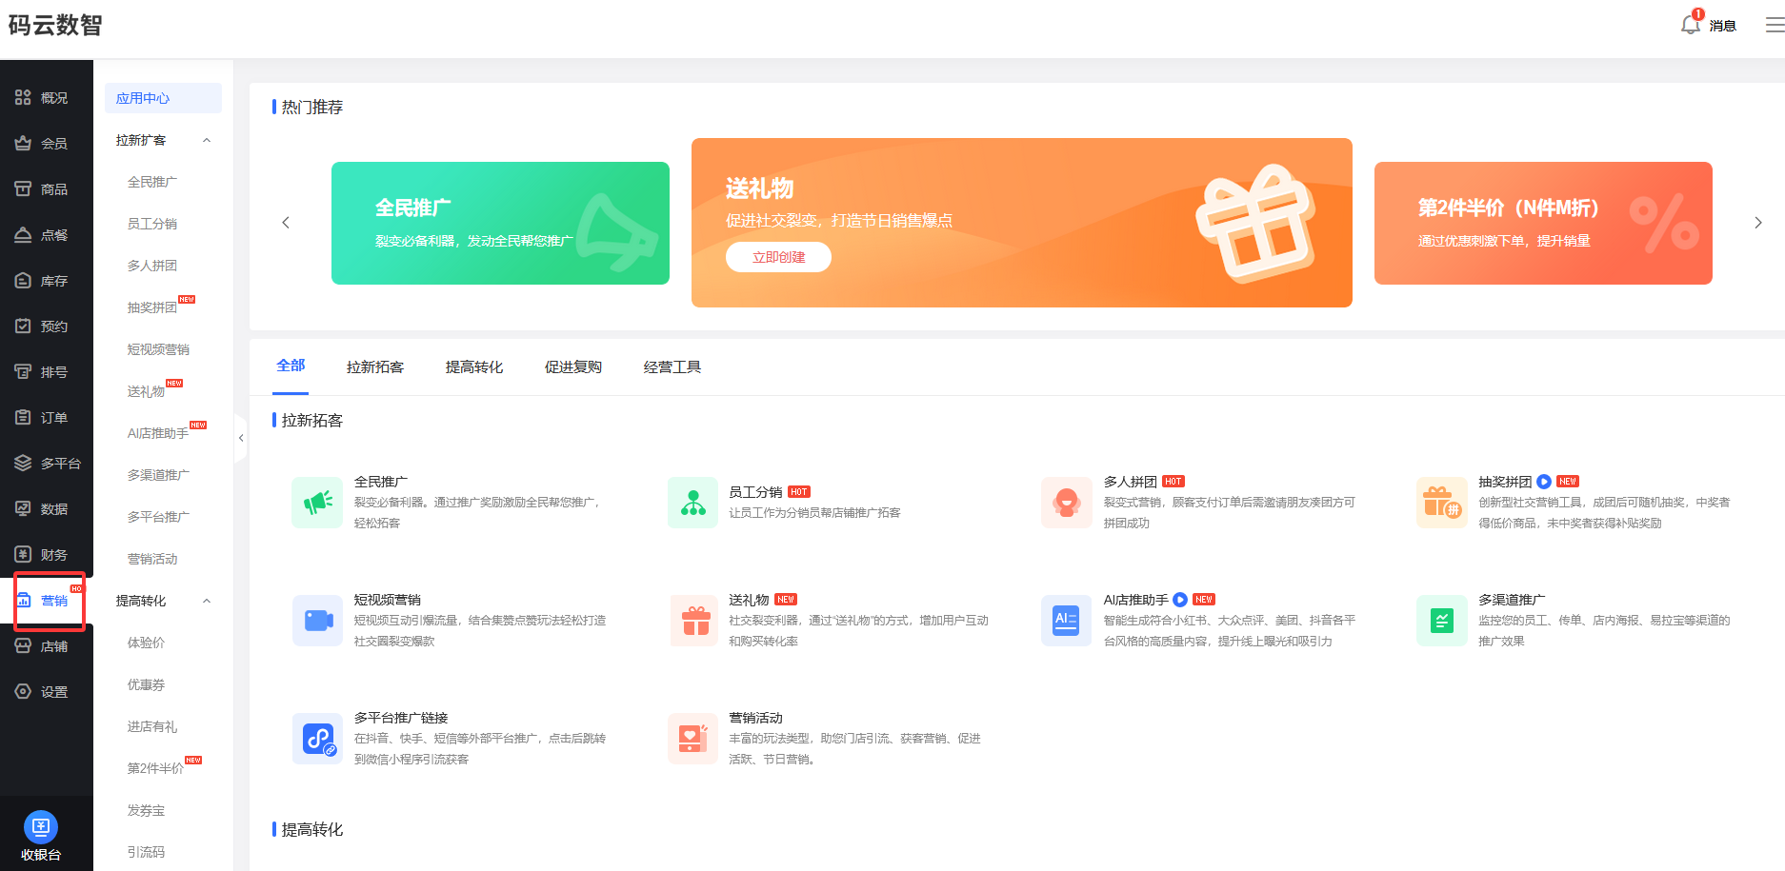
Task: Show previous banner with left arrow
Action: pos(286,223)
